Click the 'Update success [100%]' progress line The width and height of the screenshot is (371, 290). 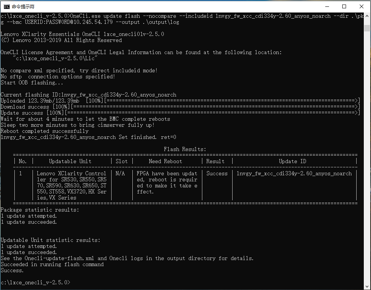(x=180, y=113)
